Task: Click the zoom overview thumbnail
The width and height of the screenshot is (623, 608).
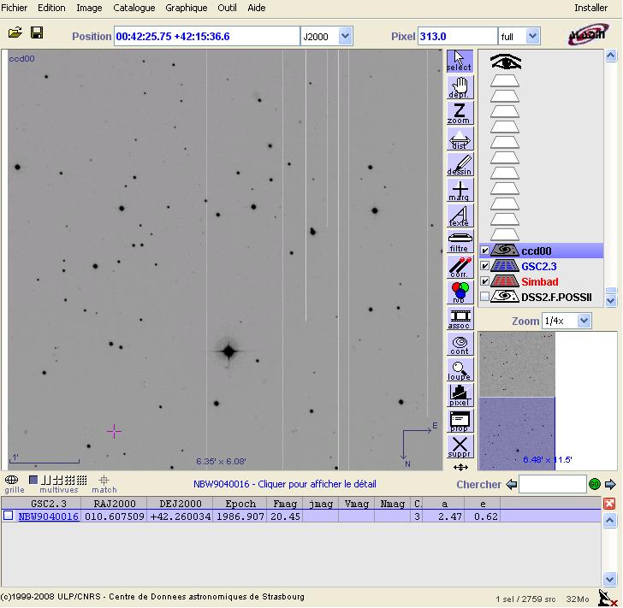Action: (x=517, y=401)
